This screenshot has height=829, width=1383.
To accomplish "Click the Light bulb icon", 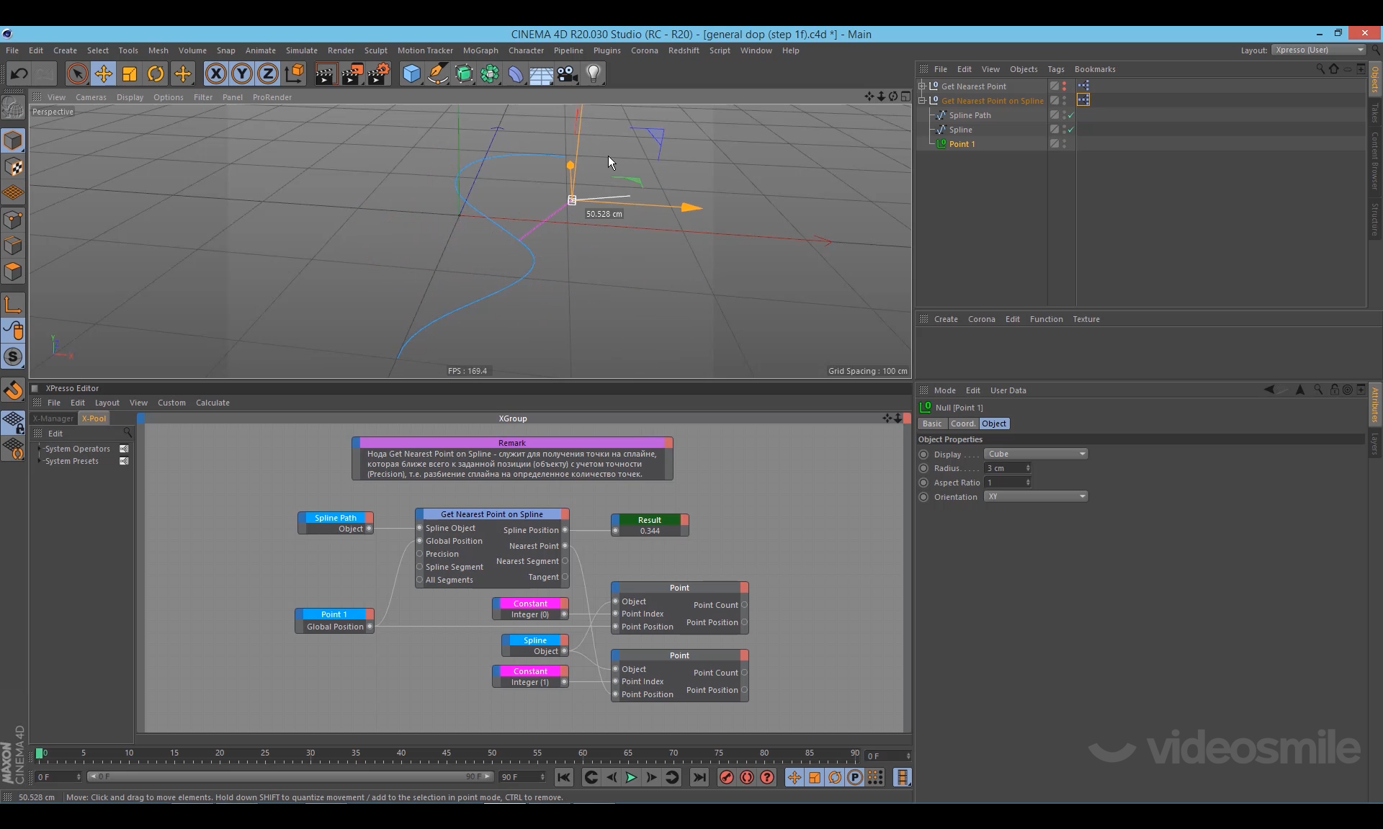I will tap(594, 73).
